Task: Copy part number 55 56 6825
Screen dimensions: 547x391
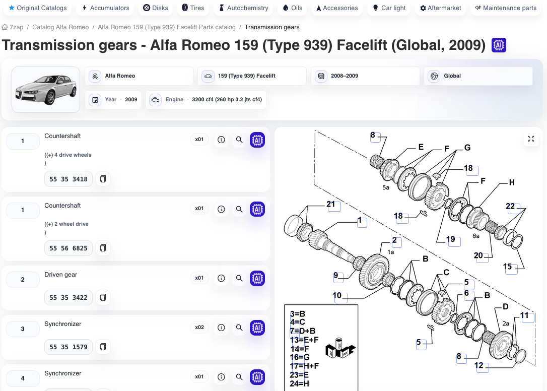Action: pyautogui.click(x=103, y=248)
